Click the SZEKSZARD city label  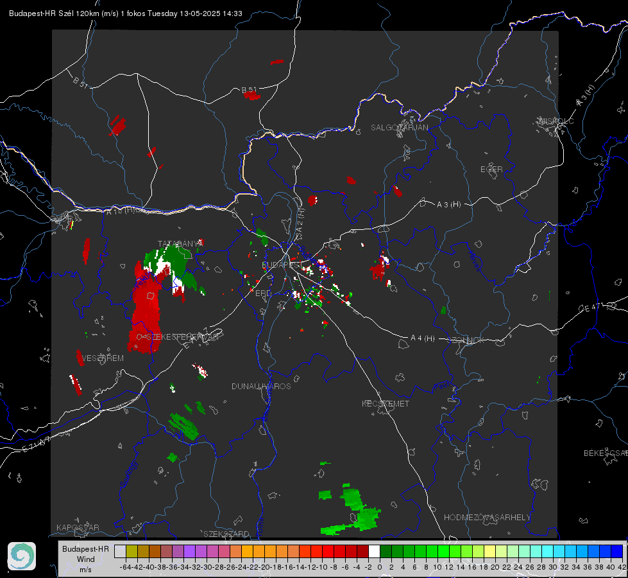click(x=226, y=534)
